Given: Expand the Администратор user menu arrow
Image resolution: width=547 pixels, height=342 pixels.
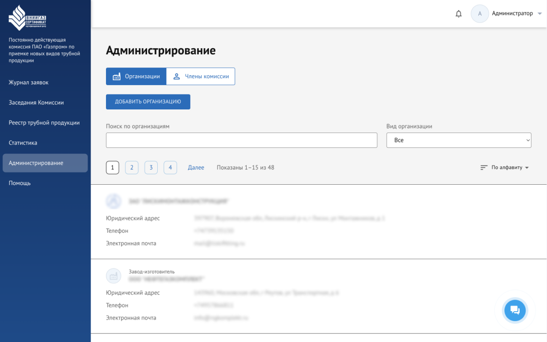Looking at the screenshot, I should [x=540, y=14].
